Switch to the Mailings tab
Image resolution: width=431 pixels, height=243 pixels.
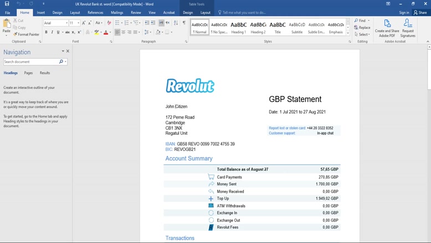(x=117, y=13)
